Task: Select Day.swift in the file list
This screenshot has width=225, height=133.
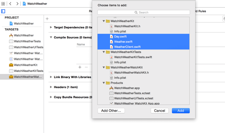Action: coord(120,37)
